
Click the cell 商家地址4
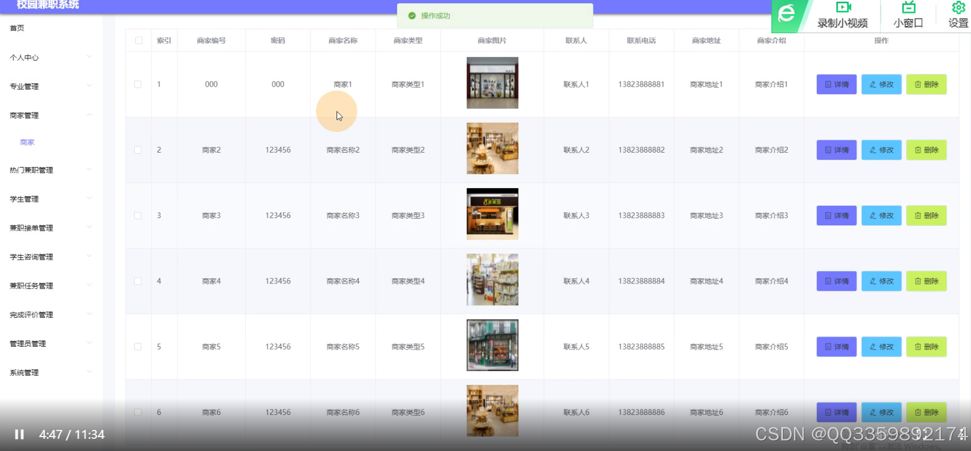point(706,281)
